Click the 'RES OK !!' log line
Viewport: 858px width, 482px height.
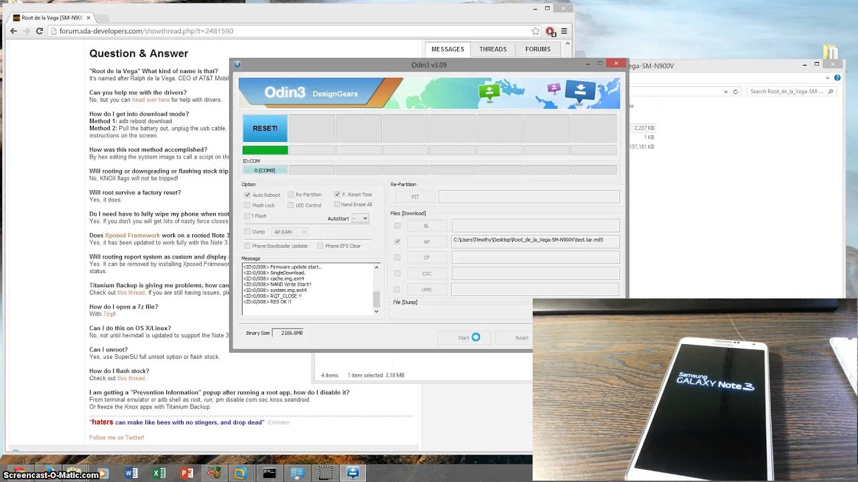[267, 302]
